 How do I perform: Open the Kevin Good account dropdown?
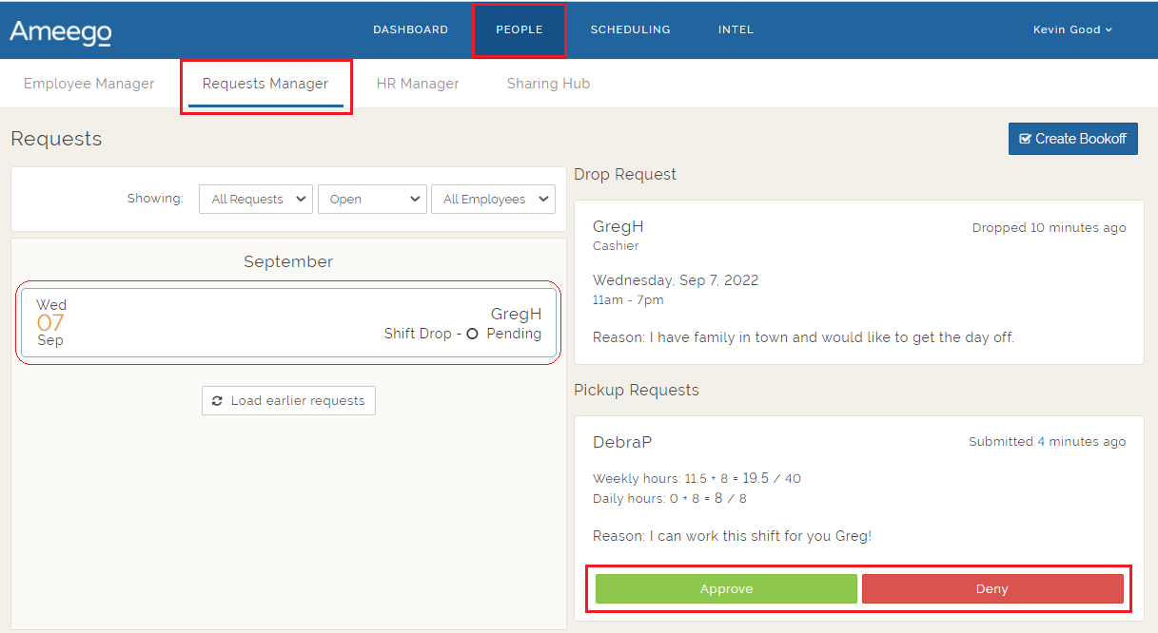click(1072, 29)
